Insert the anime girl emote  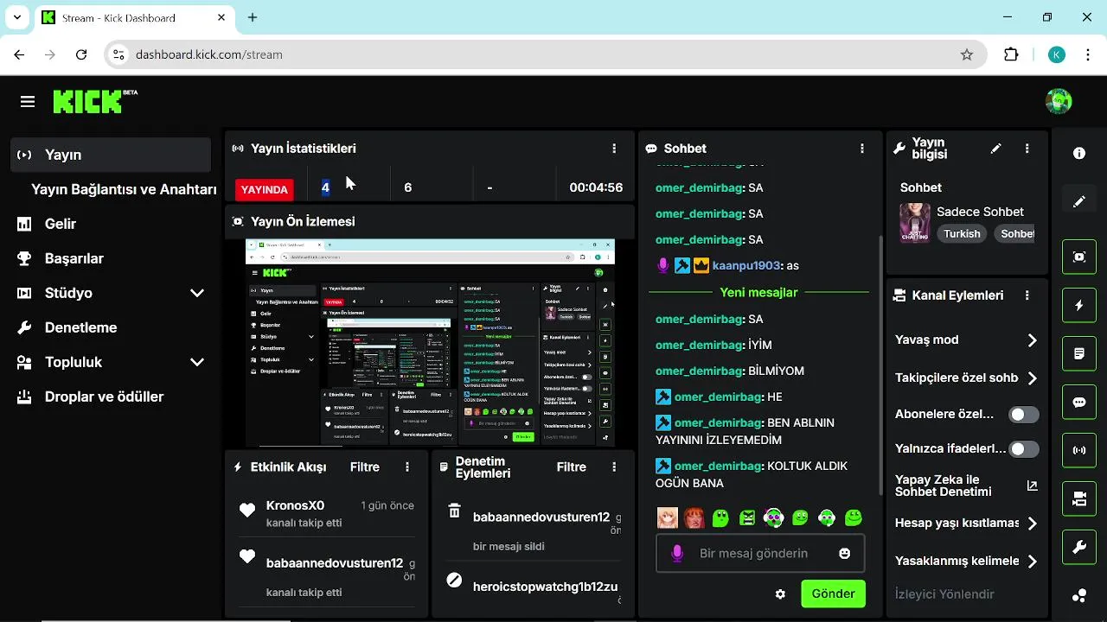(x=667, y=517)
